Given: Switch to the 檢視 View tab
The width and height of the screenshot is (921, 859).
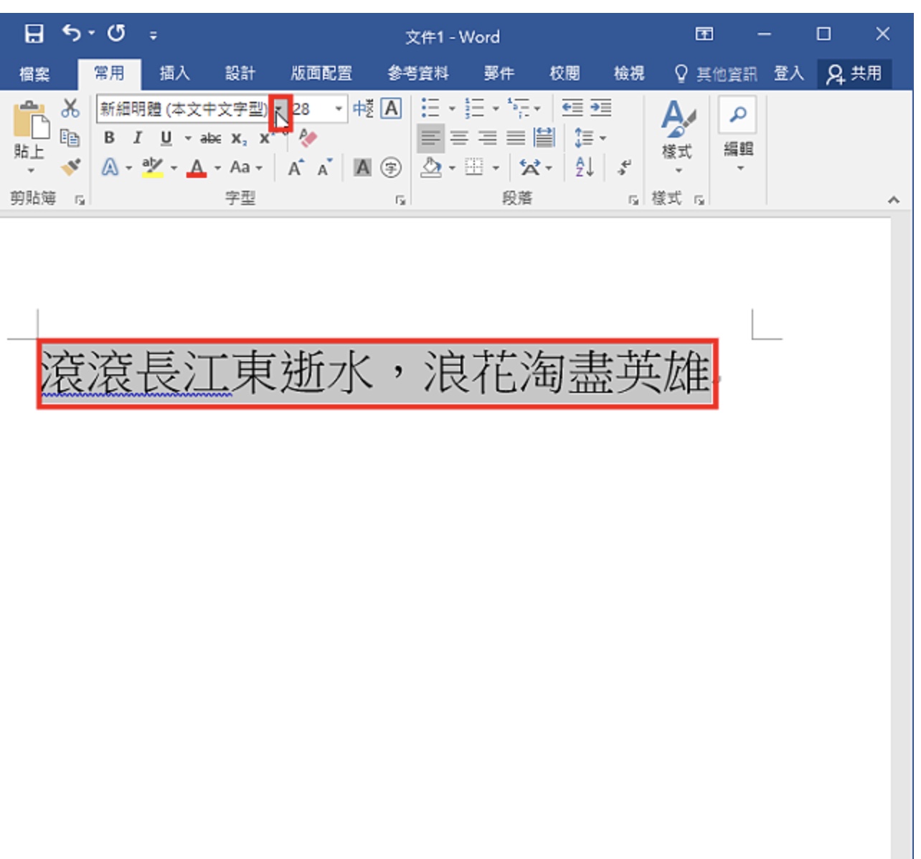Looking at the screenshot, I should [x=629, y=73].
